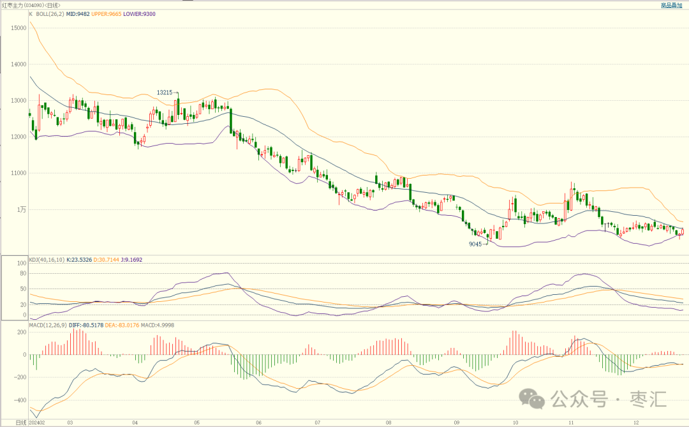Click the 15000 price axis label

coord(19,28)
